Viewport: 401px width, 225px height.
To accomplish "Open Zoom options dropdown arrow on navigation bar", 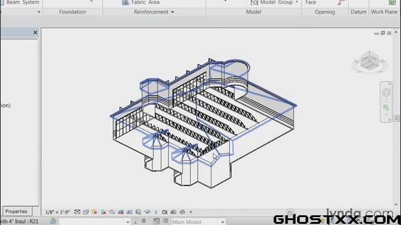I will pyautogui.click(x=386, y=115).
